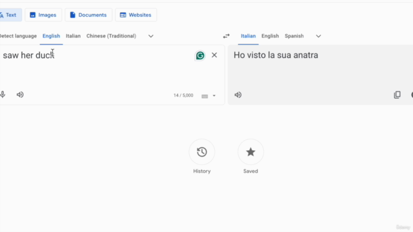Switch to Text translation mode

click(x=10, y=15)
